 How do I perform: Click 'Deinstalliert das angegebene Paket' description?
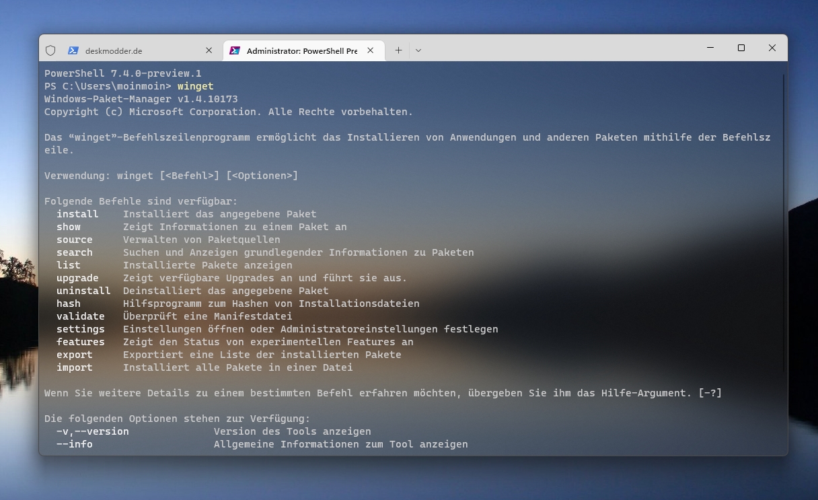(x=226, y=291)
